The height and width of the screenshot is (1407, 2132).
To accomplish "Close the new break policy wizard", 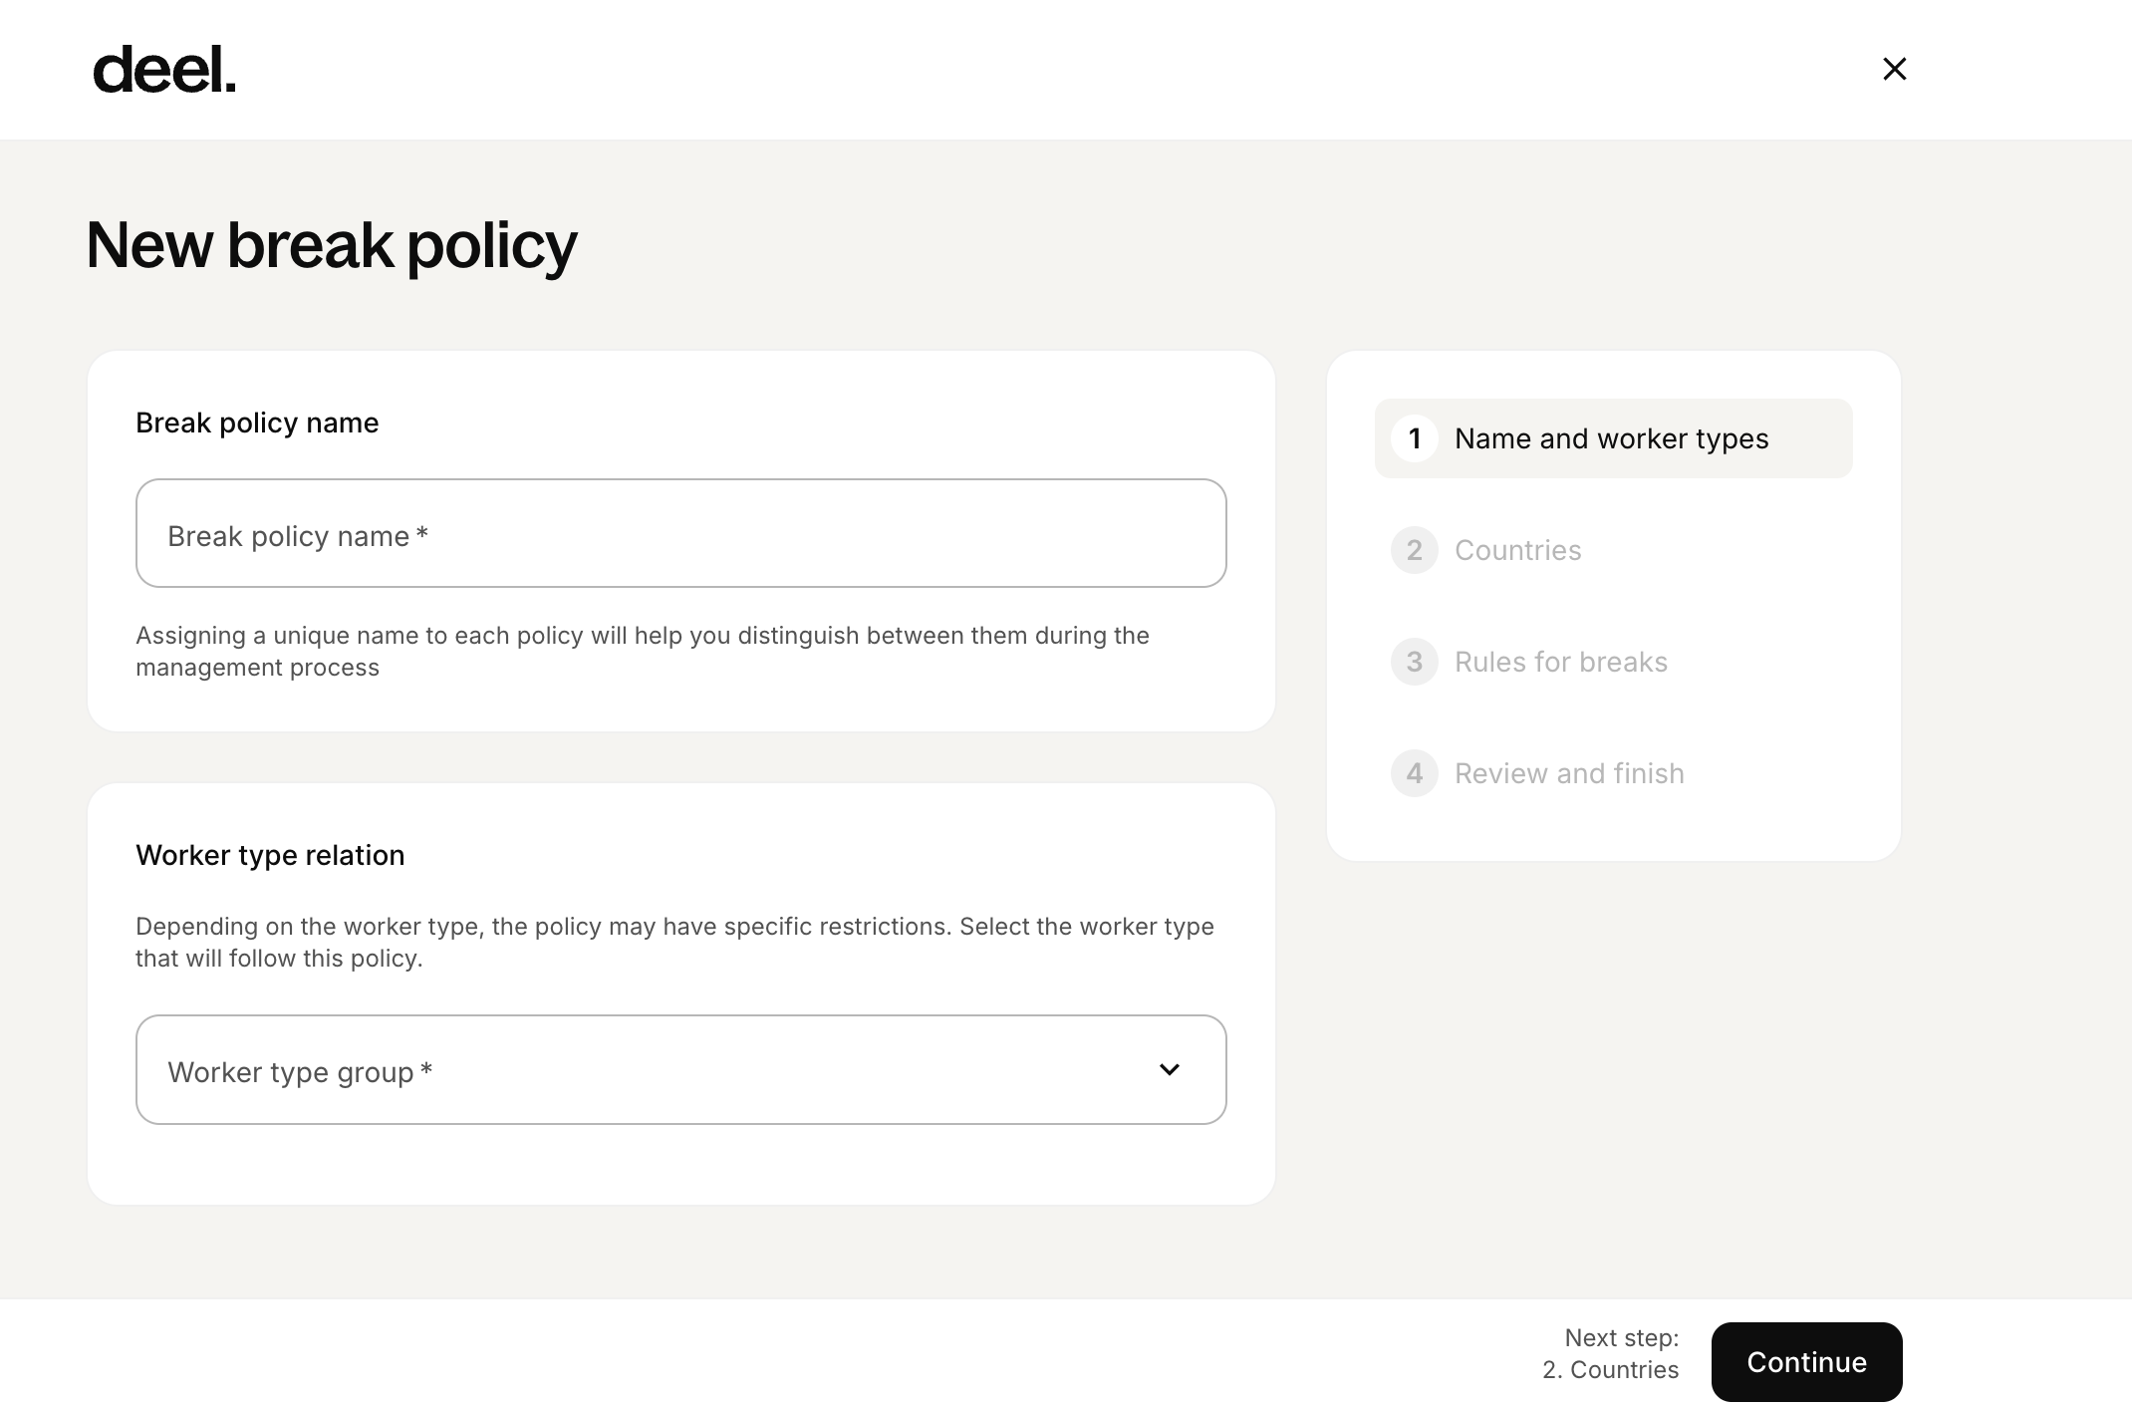I will 1894,69.
